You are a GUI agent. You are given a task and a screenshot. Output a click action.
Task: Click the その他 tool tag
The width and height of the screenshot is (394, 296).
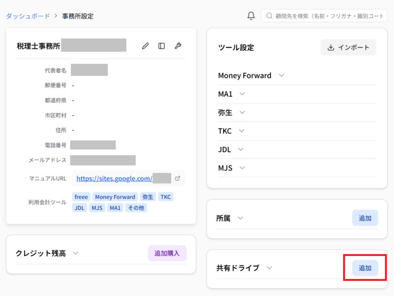coord(136,208)
